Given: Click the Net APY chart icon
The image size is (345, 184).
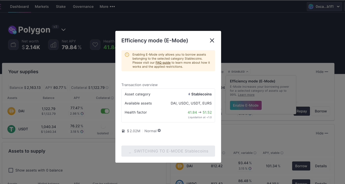Looking at the screenshot, I should pos(53,45).
